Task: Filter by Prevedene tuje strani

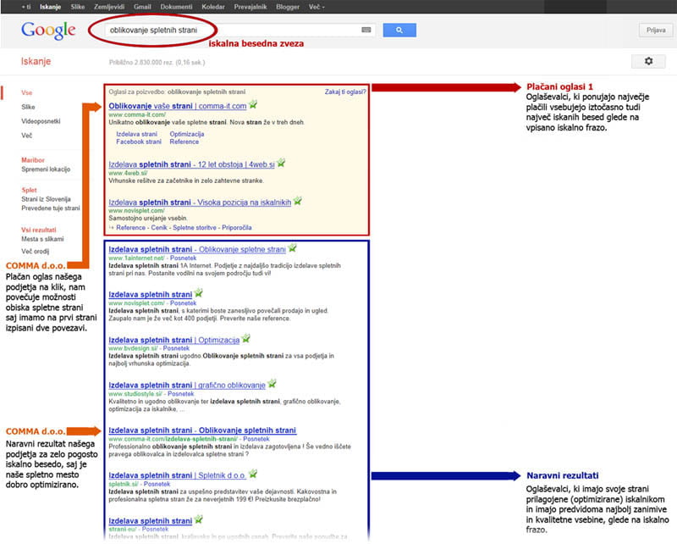Action: click(51, 208)
